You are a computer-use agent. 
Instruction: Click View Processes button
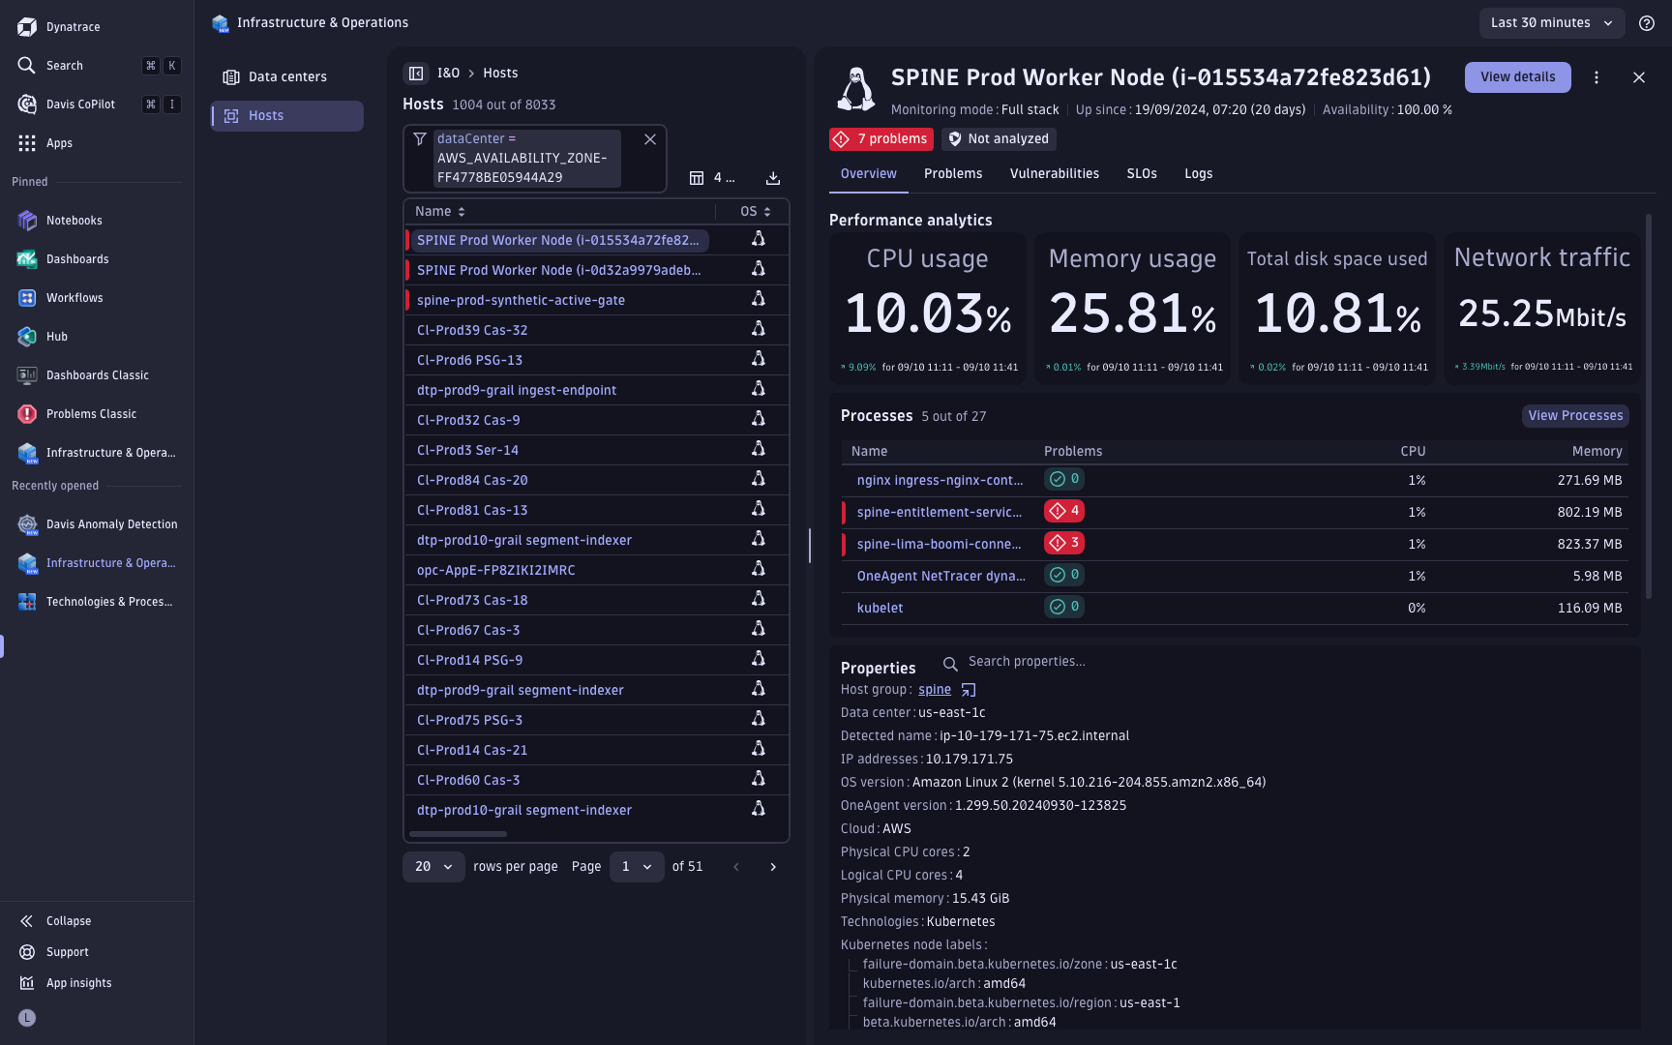(1575, 416)
